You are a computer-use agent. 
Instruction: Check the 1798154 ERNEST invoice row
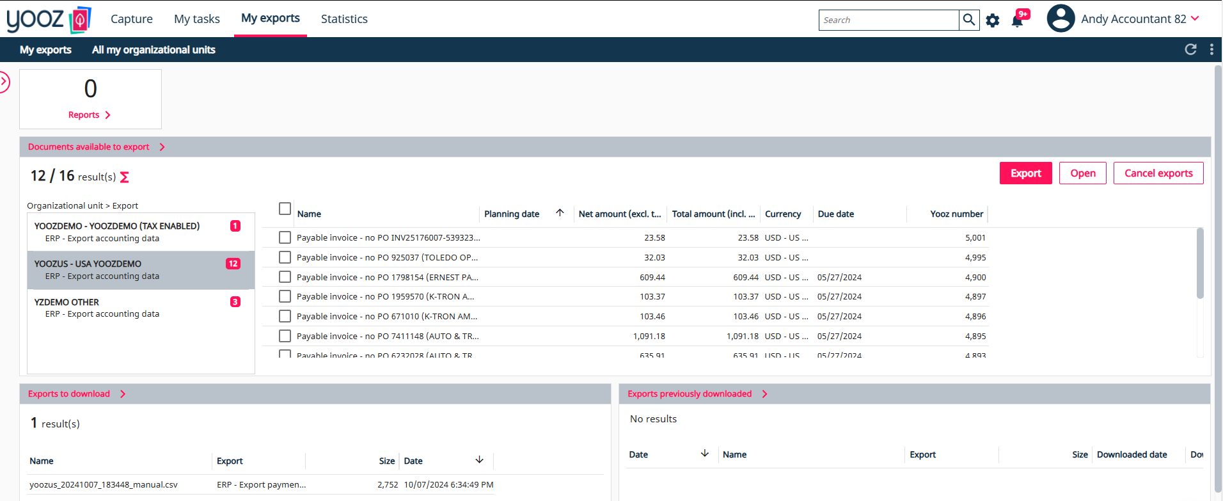tap(285, 277)
